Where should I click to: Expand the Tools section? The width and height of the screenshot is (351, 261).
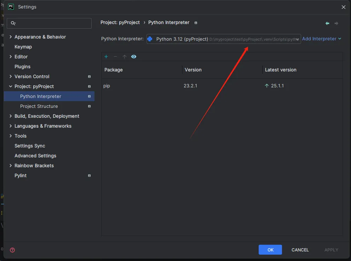(x=11, y=136)
